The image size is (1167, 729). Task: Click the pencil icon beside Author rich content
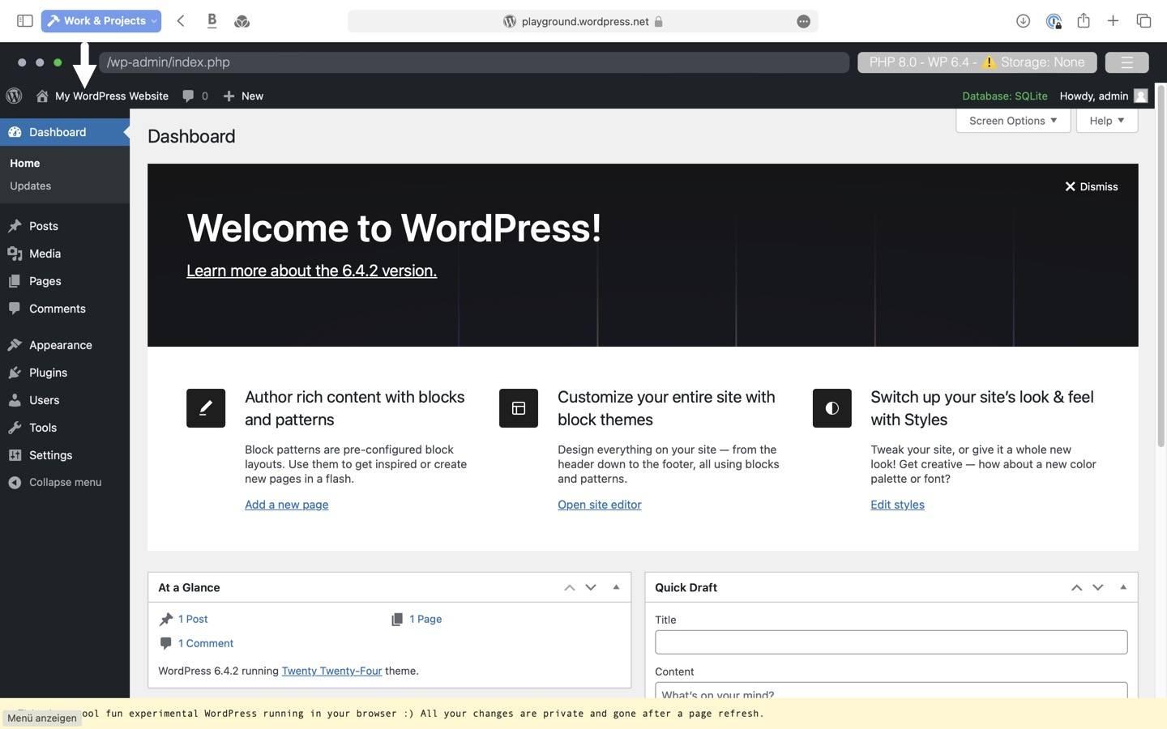pos(206,408)
